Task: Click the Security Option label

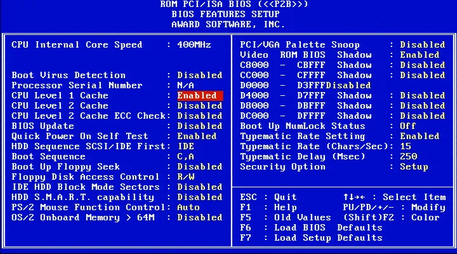Action: pos(282,167)
